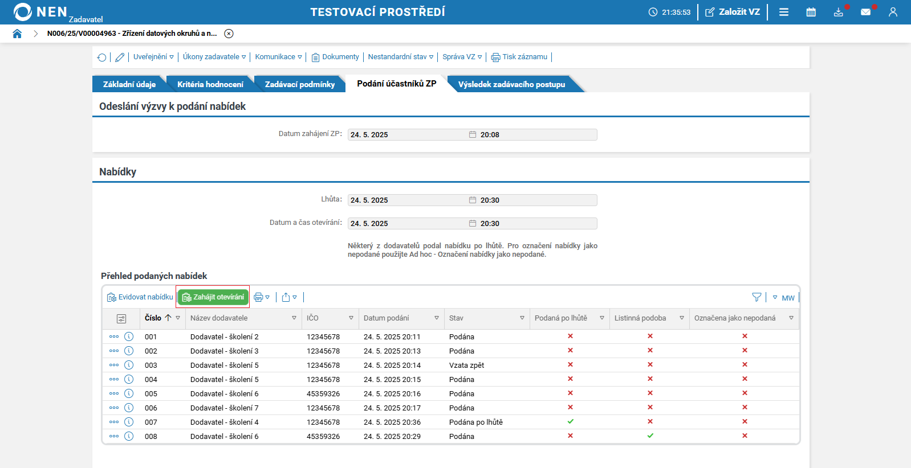Click the pencil edit icon
This screenshot has width=911, height=468.
coord(120,57)
